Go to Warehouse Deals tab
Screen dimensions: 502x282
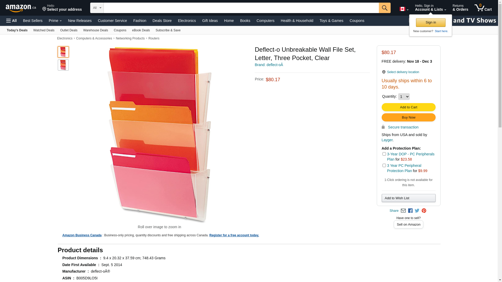point(95,30)
